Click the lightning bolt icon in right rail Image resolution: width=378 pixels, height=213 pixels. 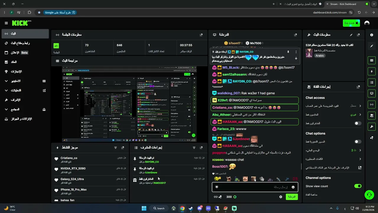[372, 71]
